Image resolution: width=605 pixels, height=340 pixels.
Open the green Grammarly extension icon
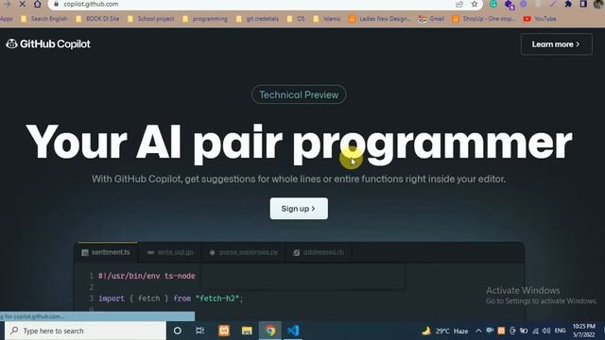(493, 4)
